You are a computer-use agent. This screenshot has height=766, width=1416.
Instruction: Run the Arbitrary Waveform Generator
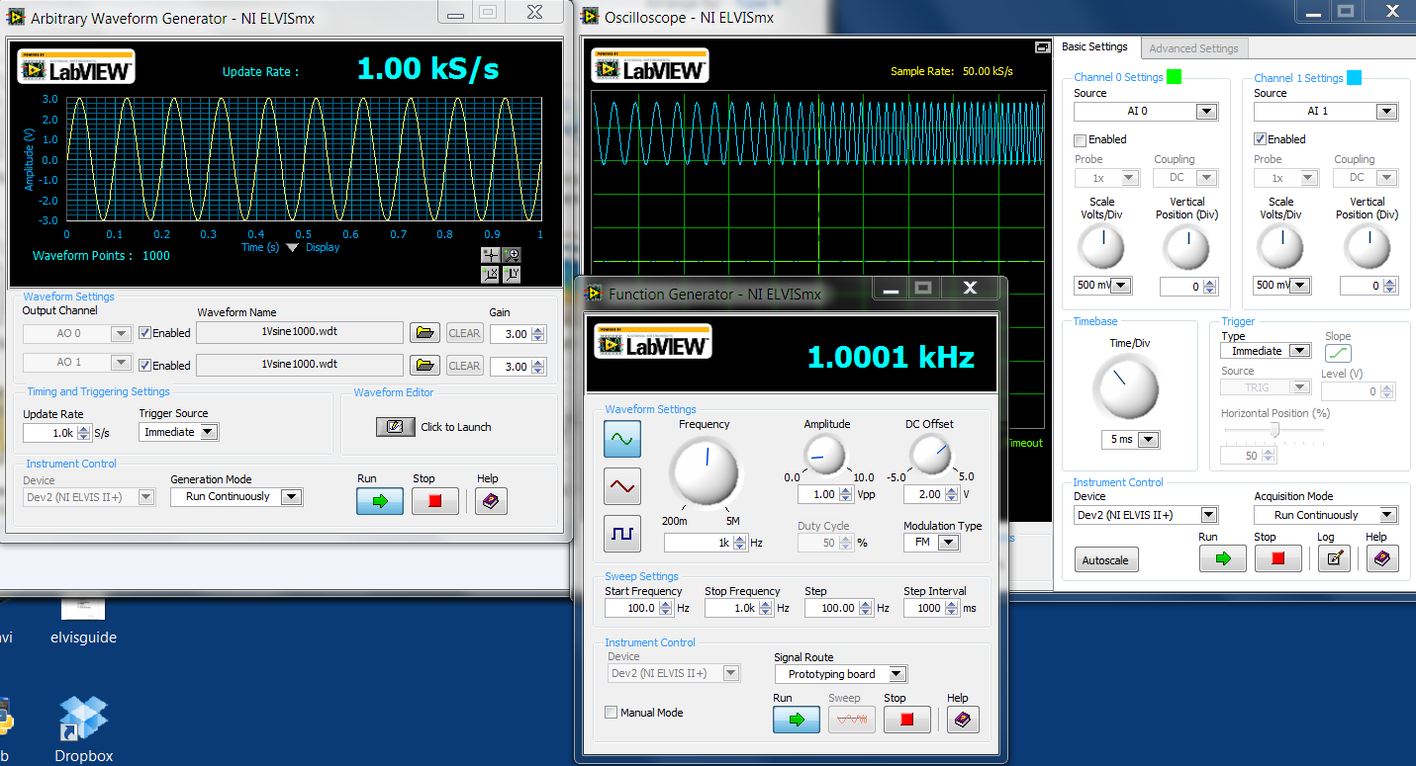380,501
